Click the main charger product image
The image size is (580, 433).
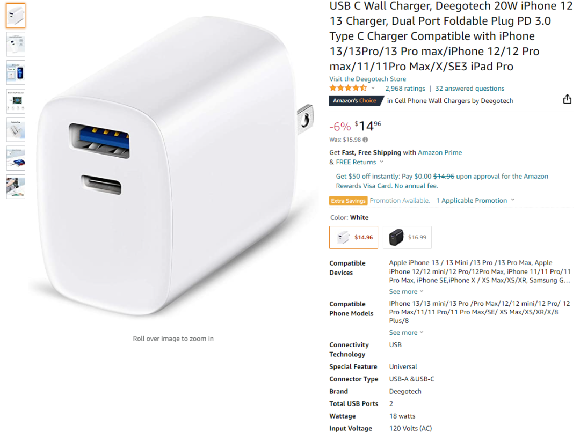pyautogui.click(x=173, y=166)
